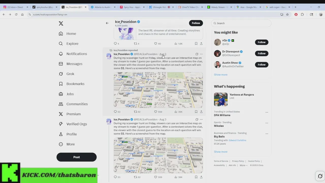Open Communities in the sidebar

[73, 104]
